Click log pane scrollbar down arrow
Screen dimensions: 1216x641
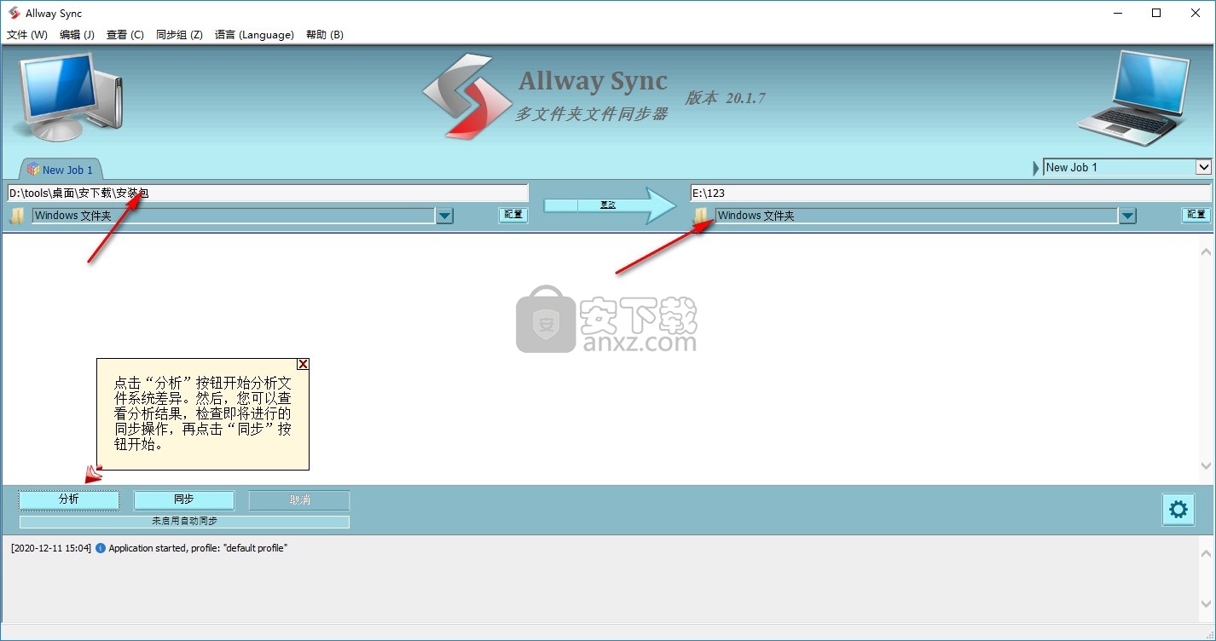[x=1206, y=603]
